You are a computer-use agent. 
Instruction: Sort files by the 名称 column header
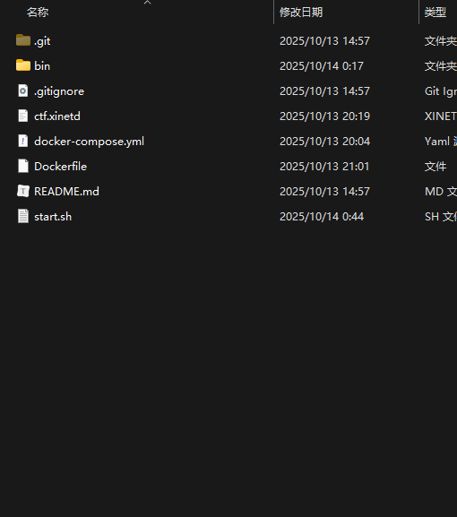[x=38, y=13]
